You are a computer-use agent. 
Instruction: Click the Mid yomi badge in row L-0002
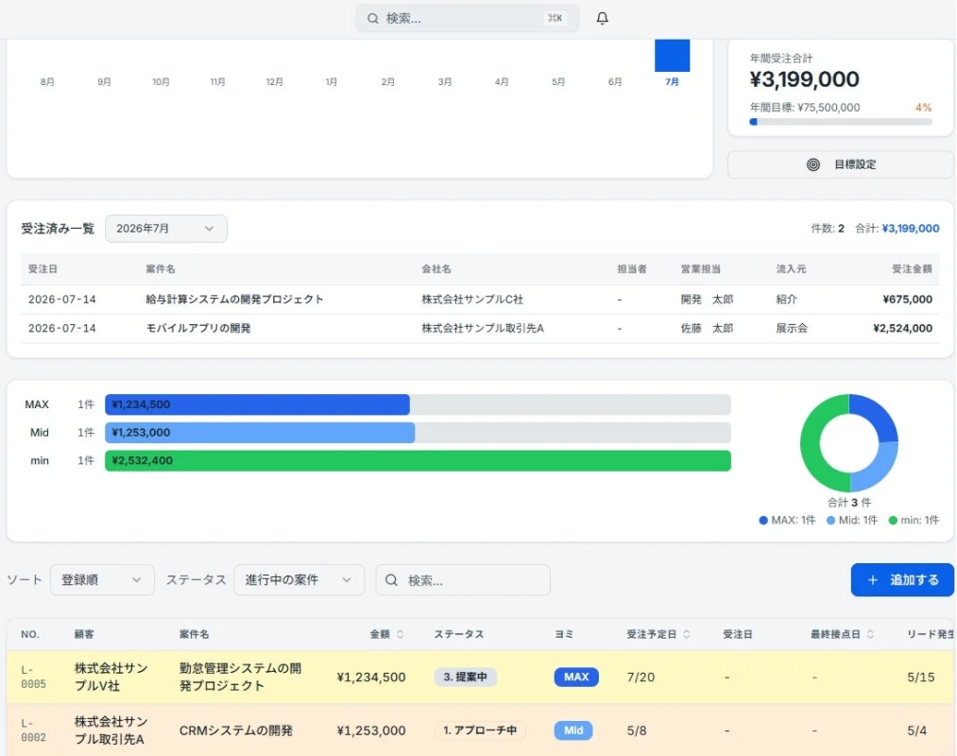click(573, 730)
